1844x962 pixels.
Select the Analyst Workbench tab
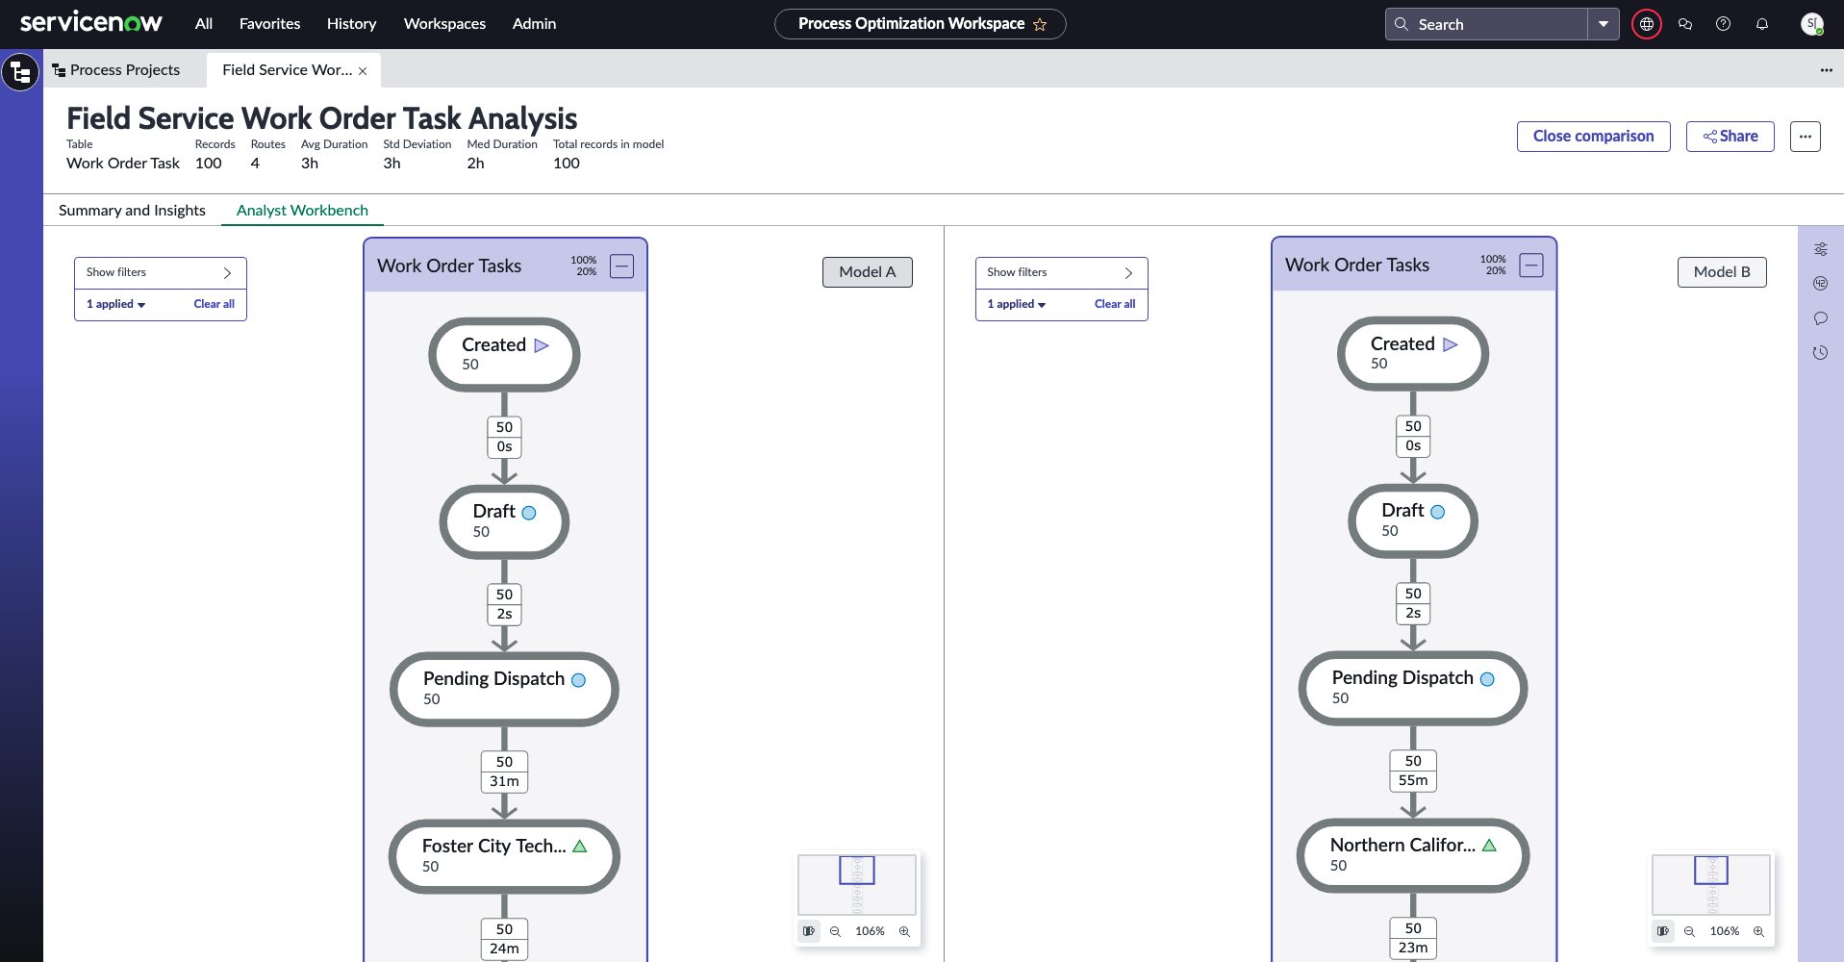coord(302,211)
